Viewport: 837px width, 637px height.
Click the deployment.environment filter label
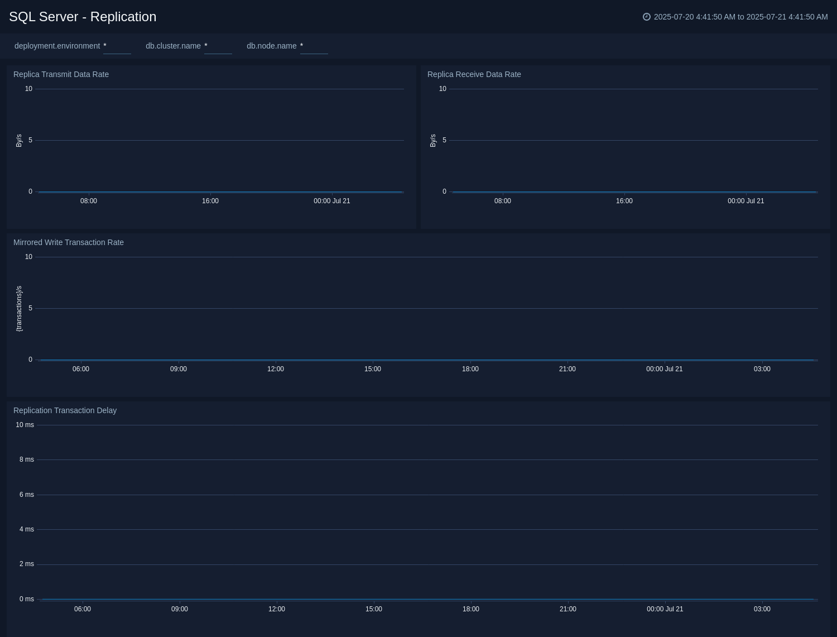pyautogui.click(x=57, y=46)
